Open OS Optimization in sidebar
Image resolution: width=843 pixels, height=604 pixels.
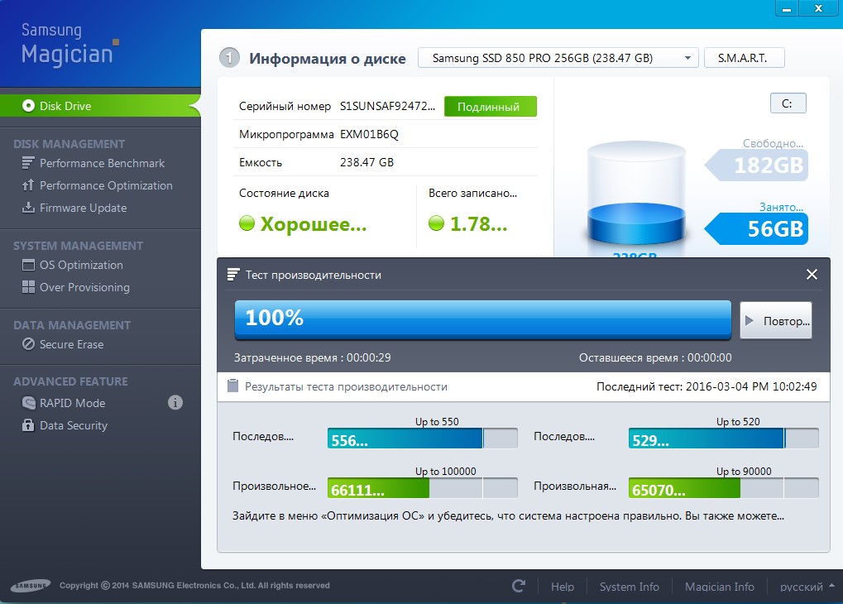[x=81, y=265]
